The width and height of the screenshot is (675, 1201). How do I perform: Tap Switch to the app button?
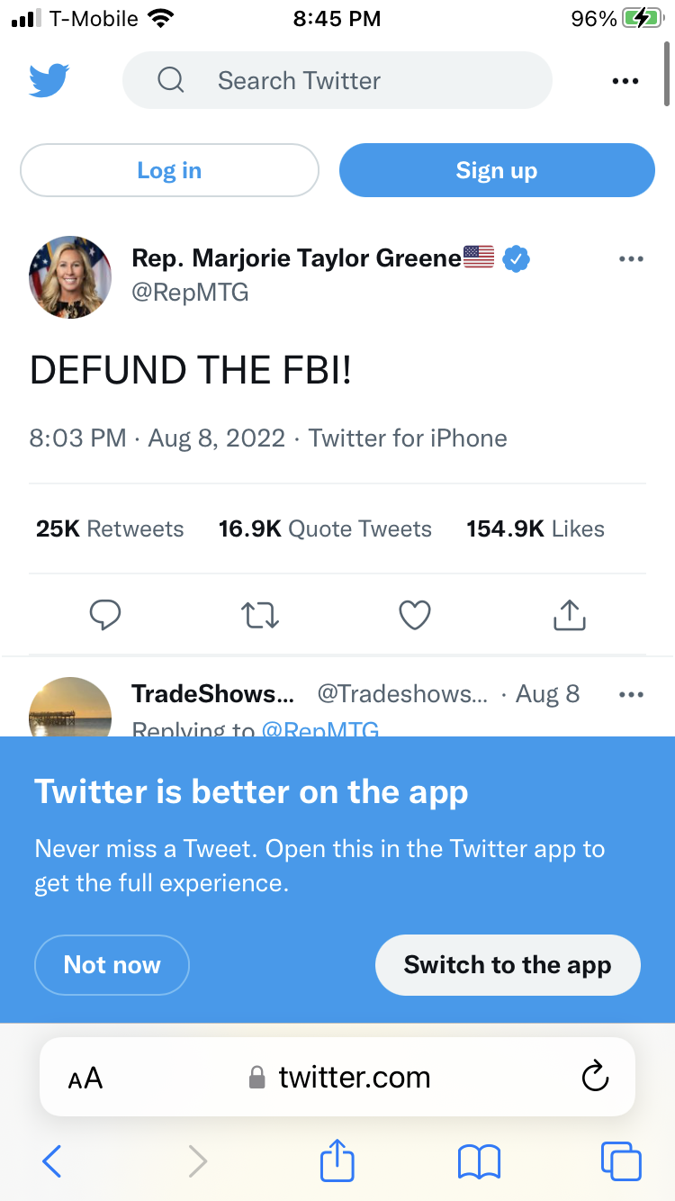click(x=508, y=965)
